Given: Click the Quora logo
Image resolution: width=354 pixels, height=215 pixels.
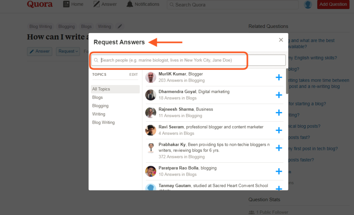Looking at the screenshot, I should click(x=40, y=4).
